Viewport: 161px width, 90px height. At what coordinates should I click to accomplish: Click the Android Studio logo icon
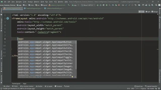coord(2,2)
